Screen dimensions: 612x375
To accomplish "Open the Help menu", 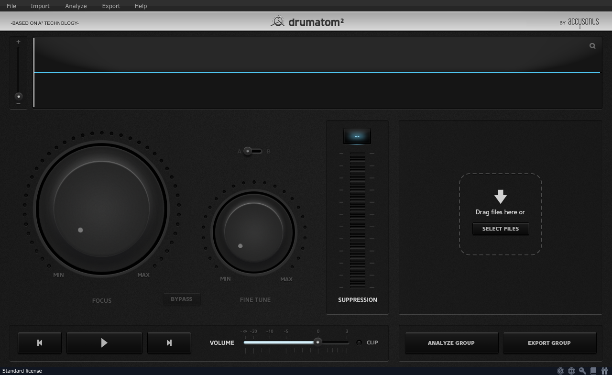I will [141, 6].
